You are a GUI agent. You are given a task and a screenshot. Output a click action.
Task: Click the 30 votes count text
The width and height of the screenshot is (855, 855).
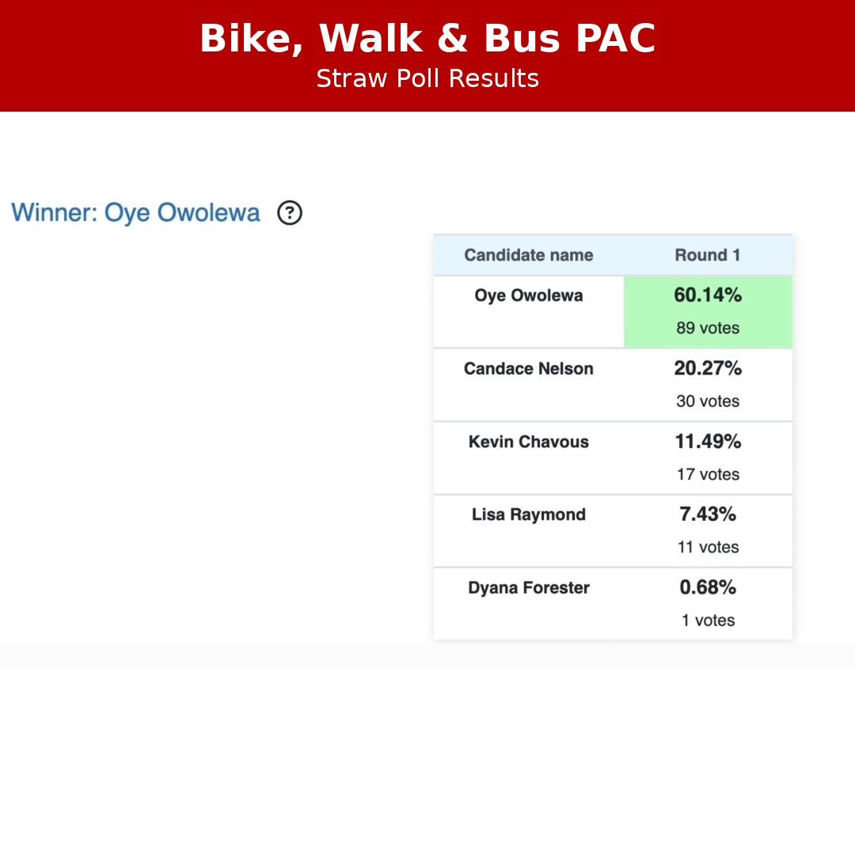[x=708, y=401]
